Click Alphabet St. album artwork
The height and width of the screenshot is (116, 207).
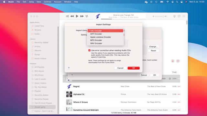[x=69, y=94]
